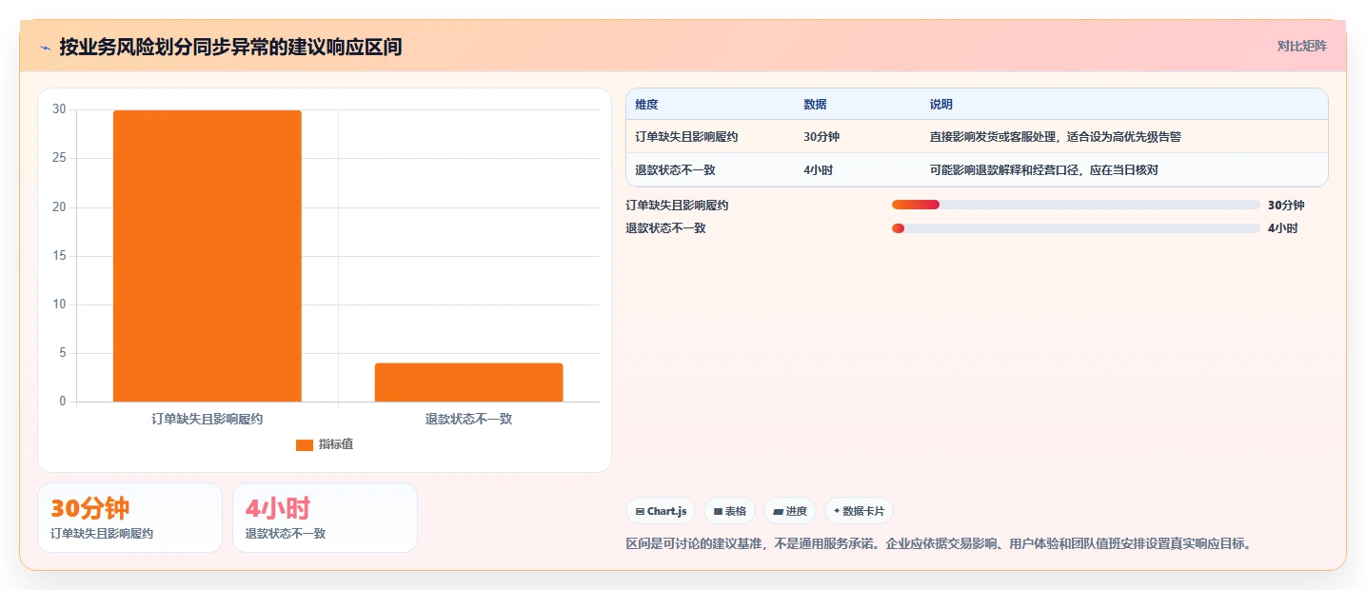This screenshot has width=1366, height=590.
Task: Click the title 按业务风险划分同步异常的建议响应区间
Action: point(230,47)
